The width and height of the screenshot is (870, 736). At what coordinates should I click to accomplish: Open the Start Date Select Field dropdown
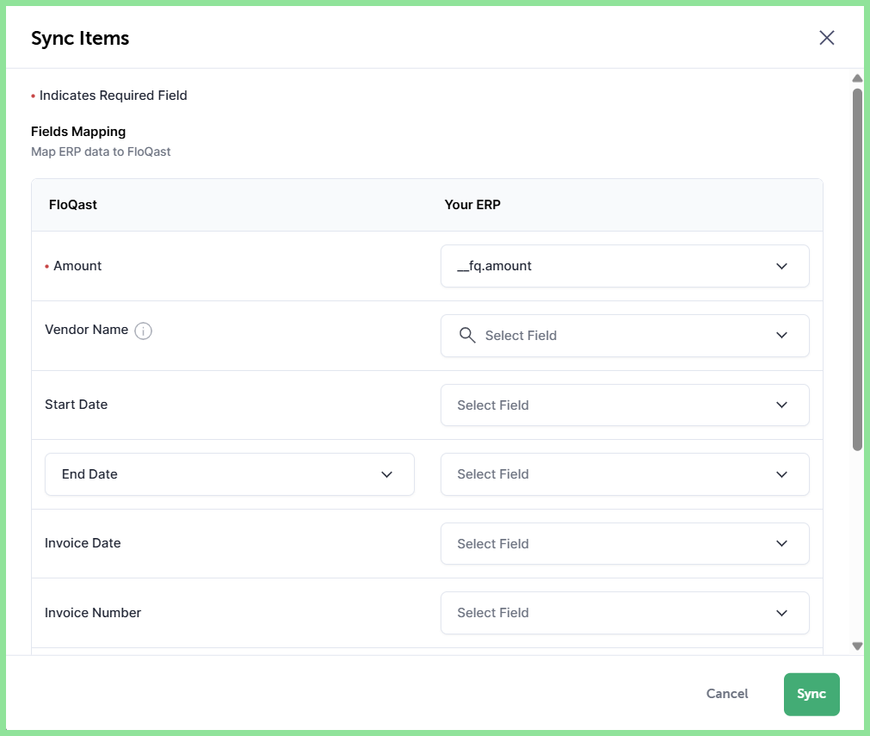pos(625,405)
